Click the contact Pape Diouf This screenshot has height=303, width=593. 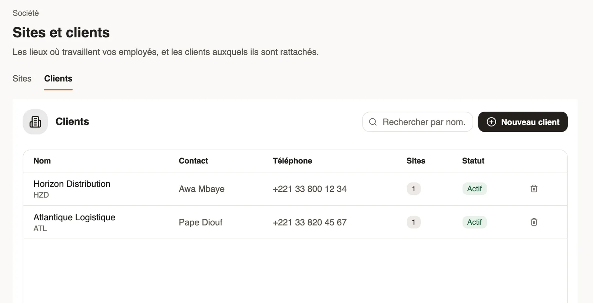point(201,222)
